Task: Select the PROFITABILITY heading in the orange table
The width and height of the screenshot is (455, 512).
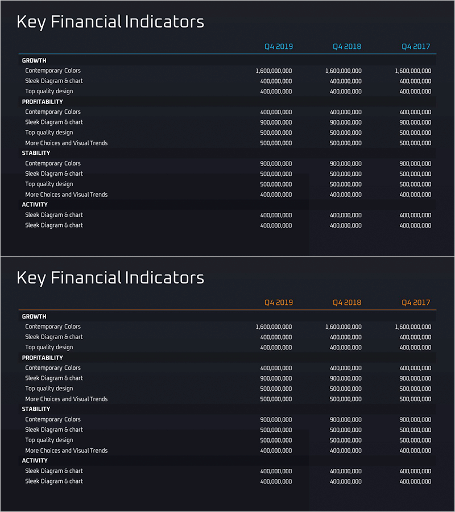Action: click(x=43, y=358)
